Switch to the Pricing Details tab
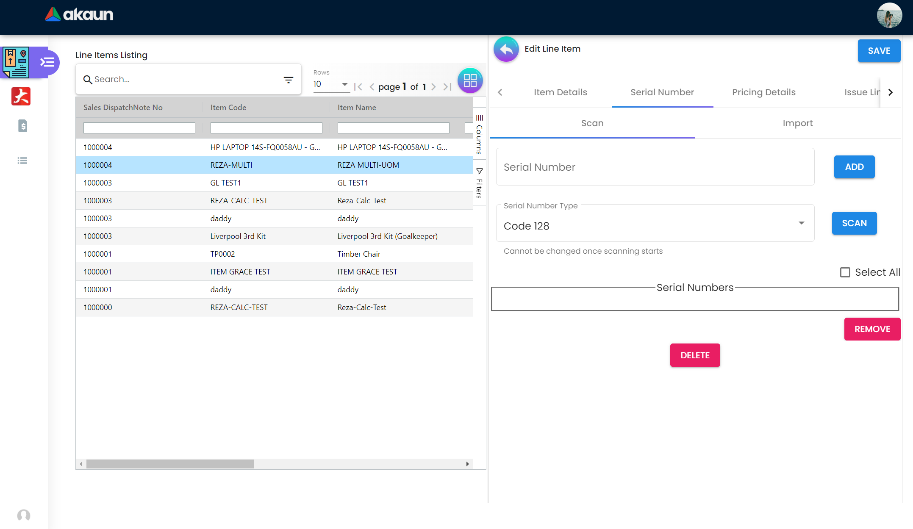 (763, 92)
